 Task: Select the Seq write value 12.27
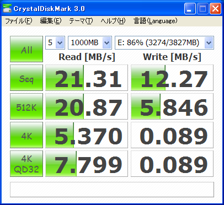click(172, 78)
